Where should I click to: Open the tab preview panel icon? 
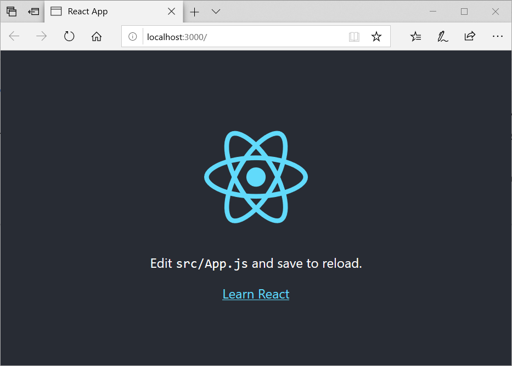click(x=33, y=11)
